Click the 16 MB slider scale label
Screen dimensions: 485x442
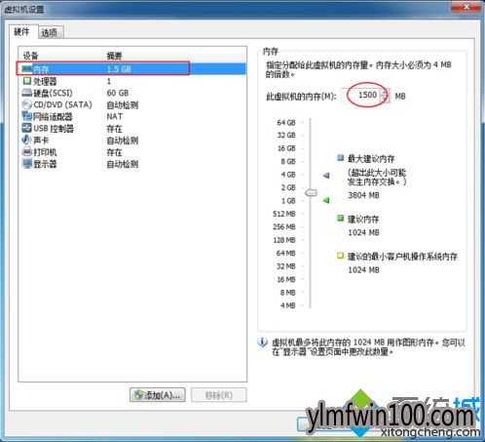(285, 279)
